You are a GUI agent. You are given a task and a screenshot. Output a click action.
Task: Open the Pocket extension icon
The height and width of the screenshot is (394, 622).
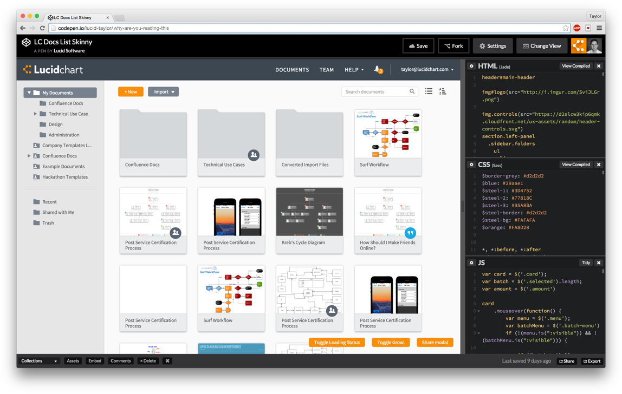(588, 28)
